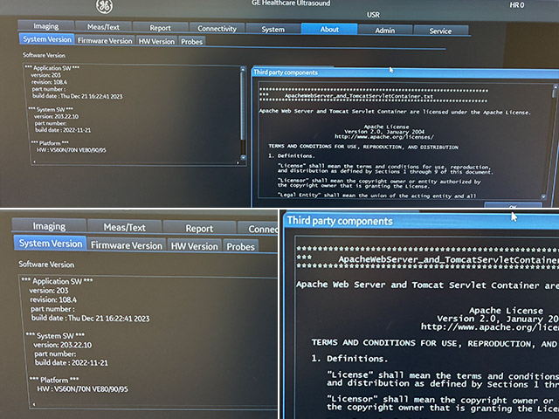Click the '"Legal Entity" shall mean' line

(x=376, y=196)
